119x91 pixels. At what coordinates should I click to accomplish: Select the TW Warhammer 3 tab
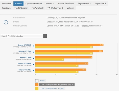(55, 8)
